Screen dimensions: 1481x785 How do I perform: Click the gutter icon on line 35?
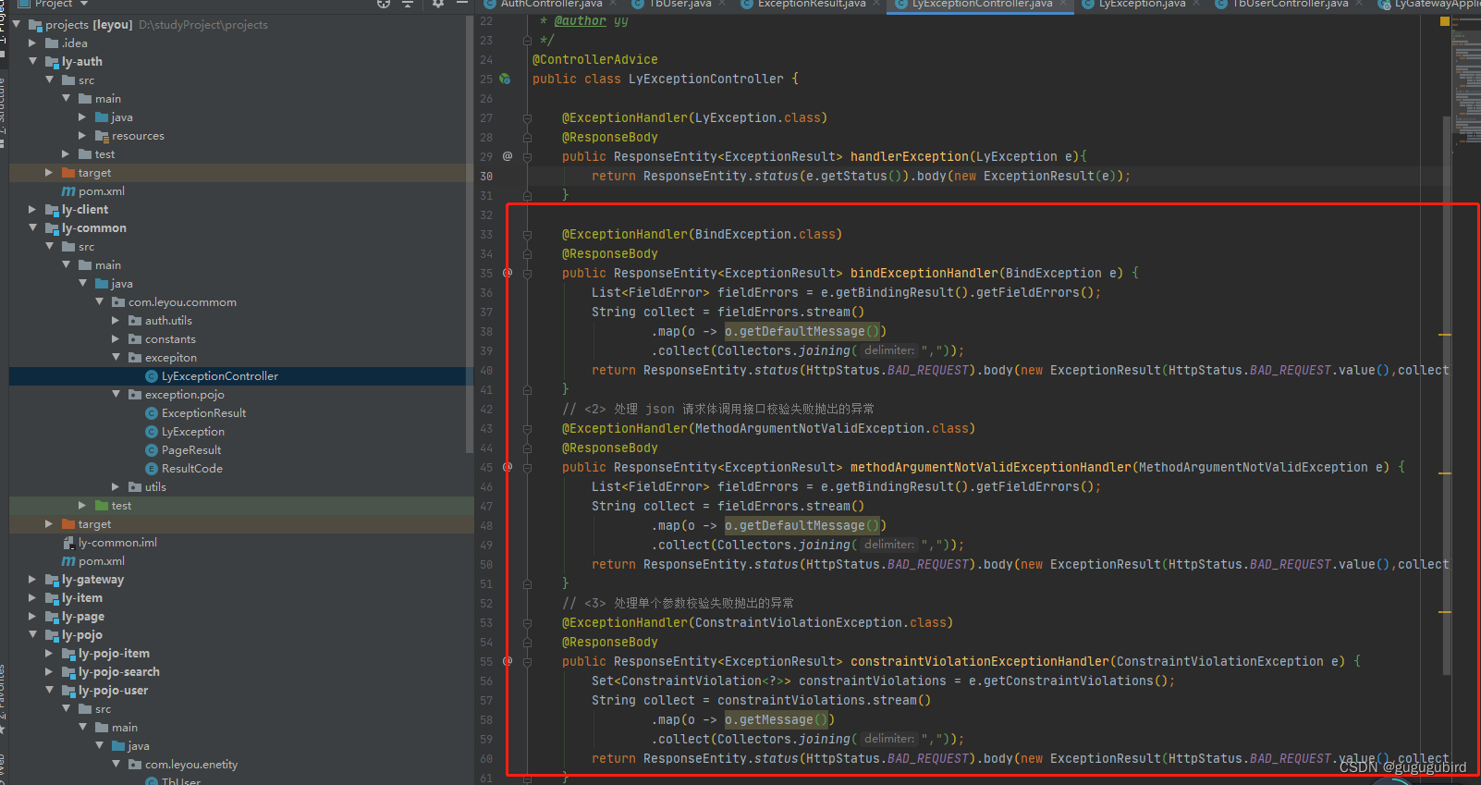point(508,273)
